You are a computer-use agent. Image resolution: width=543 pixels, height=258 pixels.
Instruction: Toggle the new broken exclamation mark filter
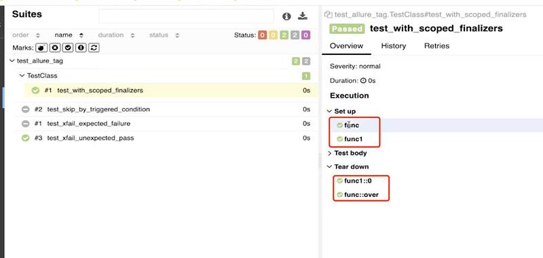click(x=81, y=48)
